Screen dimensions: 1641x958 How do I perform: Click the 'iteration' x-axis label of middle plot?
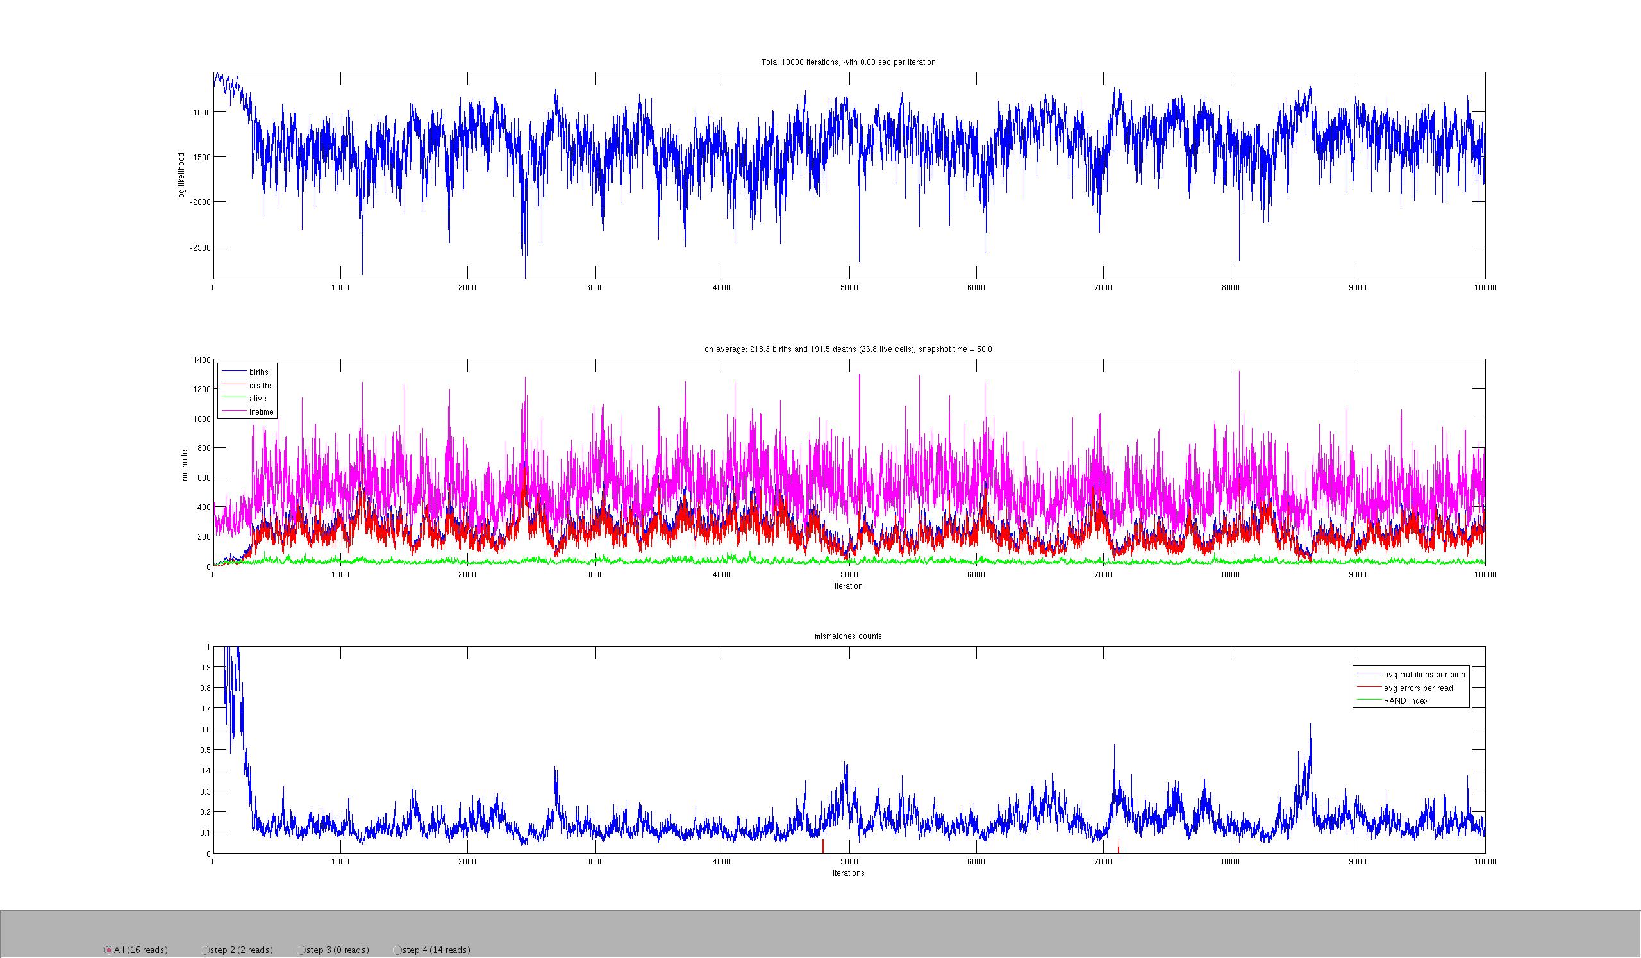(x=848, y=586)
